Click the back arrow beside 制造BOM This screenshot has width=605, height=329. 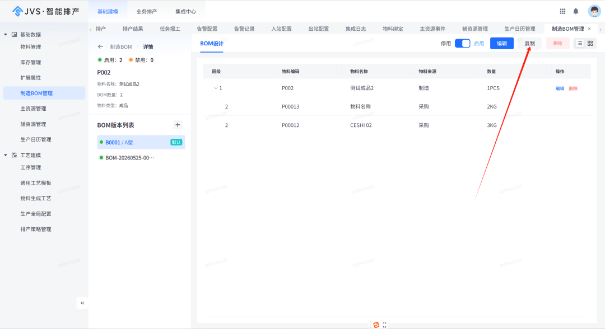[x=100, y=46]
